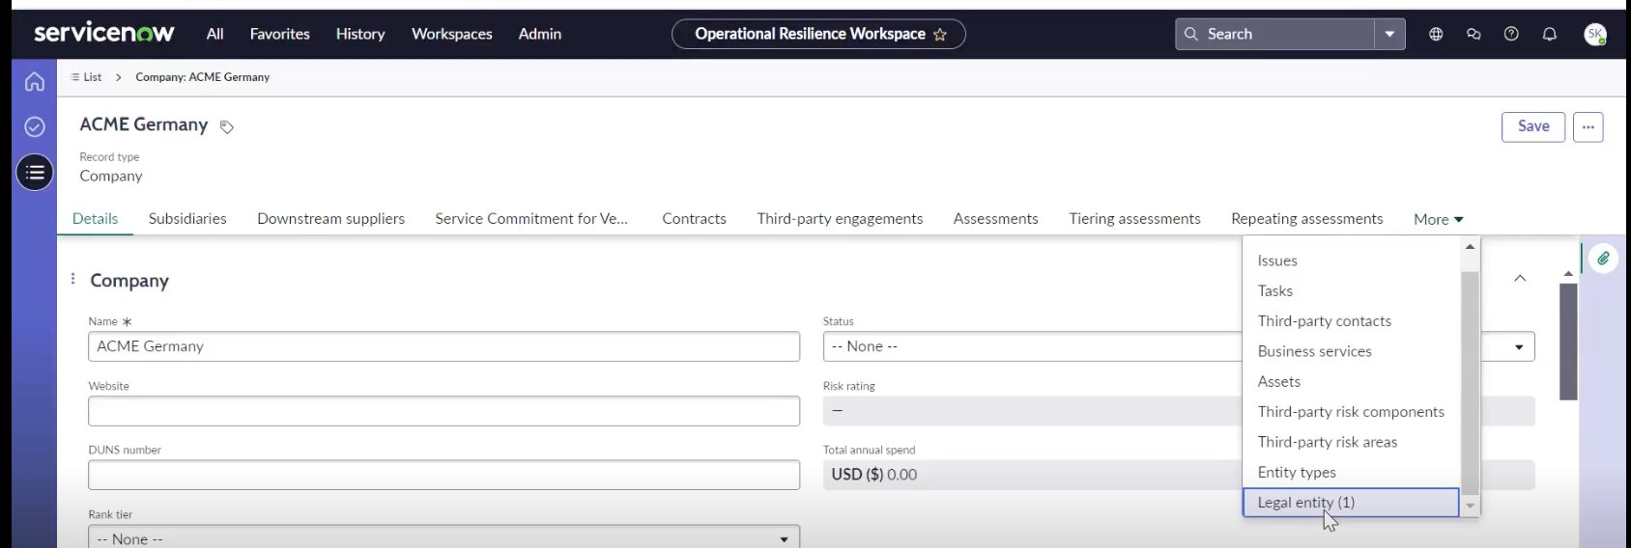Expand the search scope dropdown arrow
The width and height of the screenshot is (1631, 548).
(1389, 34)
